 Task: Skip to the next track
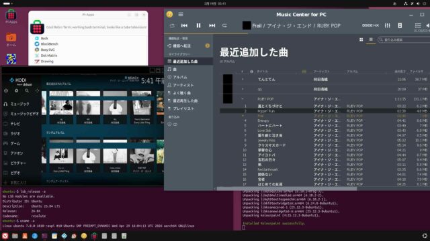212,25
